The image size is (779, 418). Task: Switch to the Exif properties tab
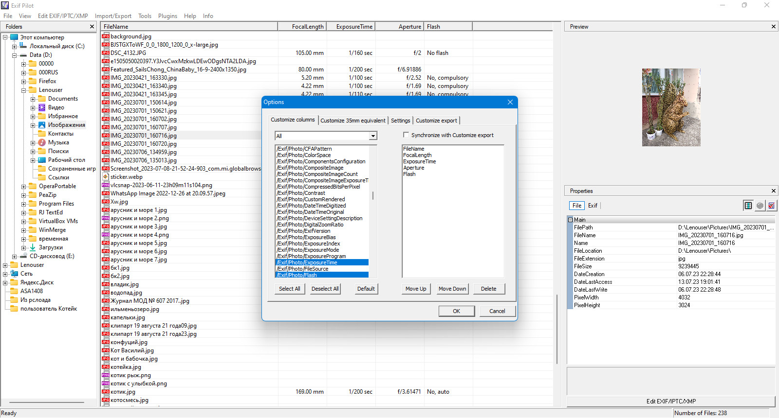point(593,206)
